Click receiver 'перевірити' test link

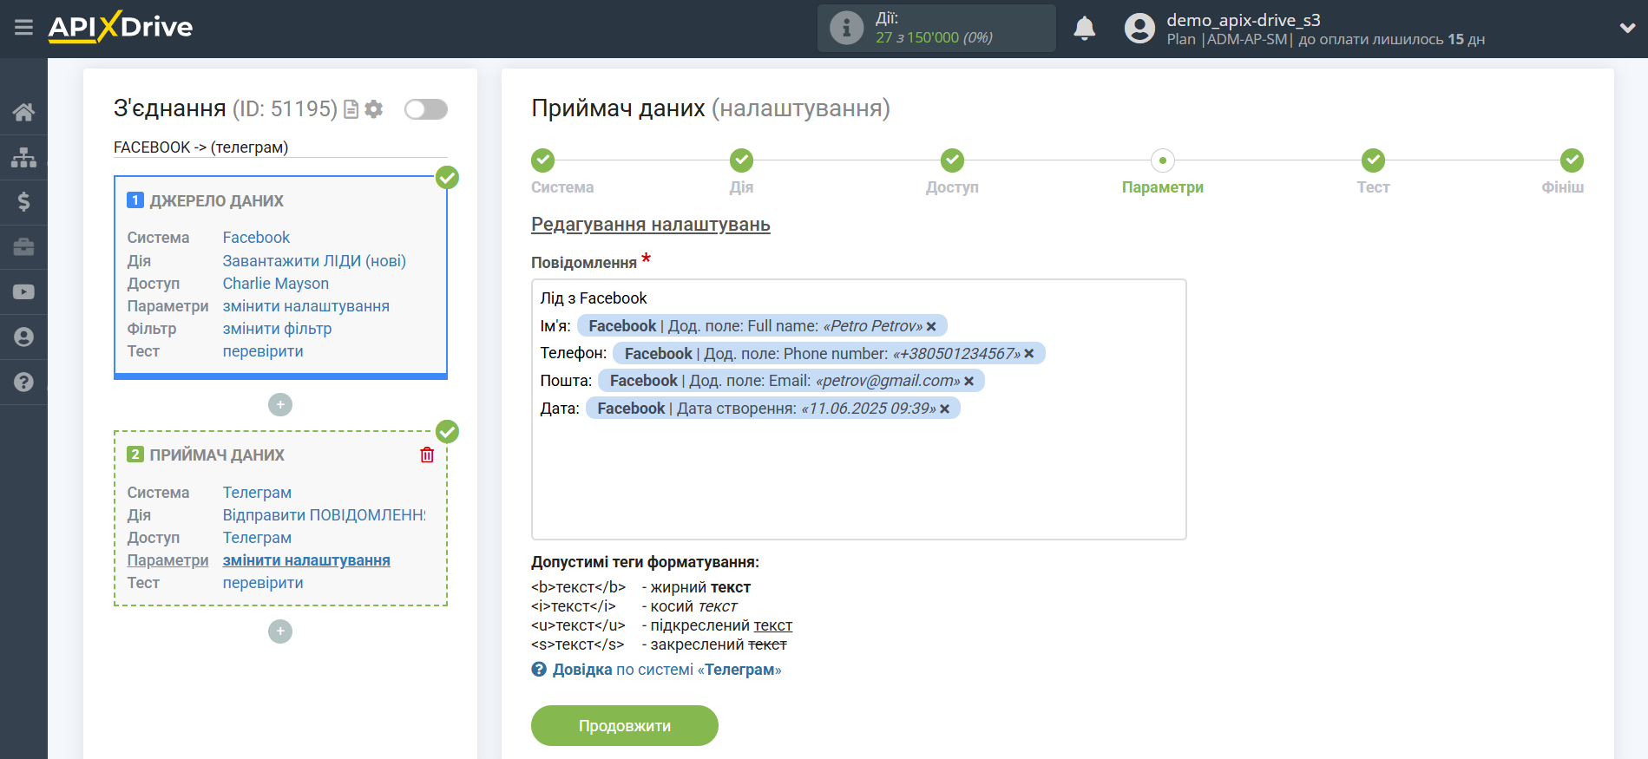pyautogui.click(x=263, y=583)
